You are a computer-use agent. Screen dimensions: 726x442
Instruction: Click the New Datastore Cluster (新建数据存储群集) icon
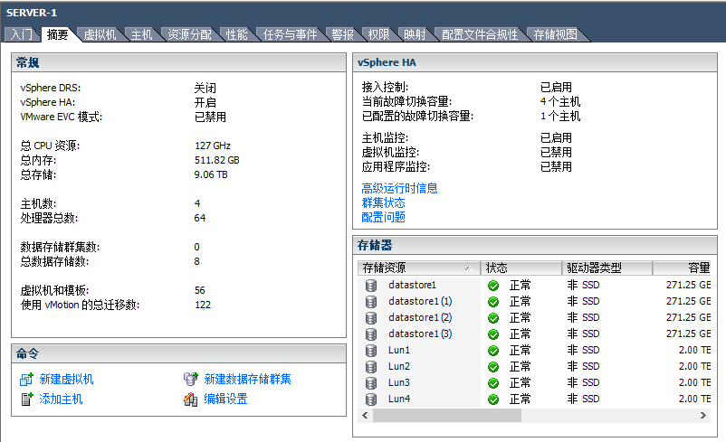click(x=190, y=379)
